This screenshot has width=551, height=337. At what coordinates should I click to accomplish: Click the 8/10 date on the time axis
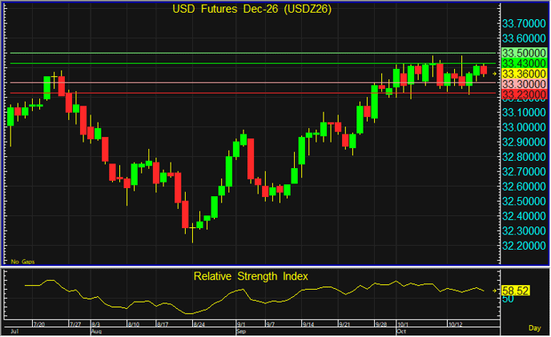(x=134, y=324)
